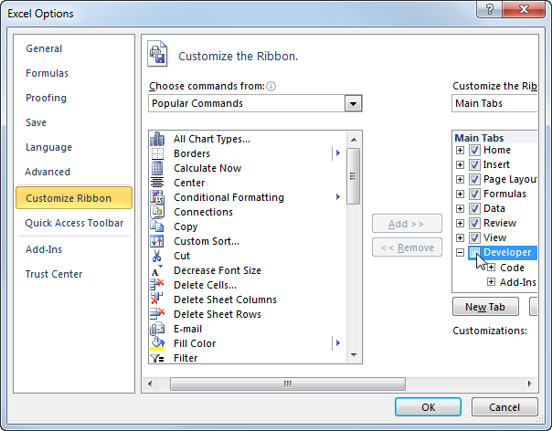This screenshot has width=552, height=431.
Task: Switch to the Advanced options category
Action: click(48, 172)
